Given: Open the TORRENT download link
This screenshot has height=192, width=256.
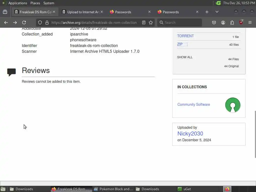Looking at the screenshot, I should coord(185,36).
